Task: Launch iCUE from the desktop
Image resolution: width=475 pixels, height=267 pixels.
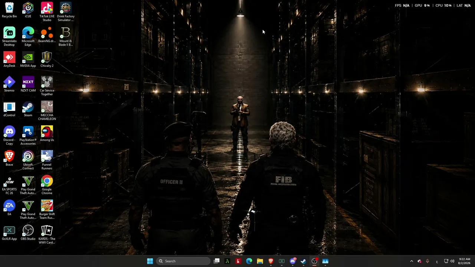Action: pos(28,10)
